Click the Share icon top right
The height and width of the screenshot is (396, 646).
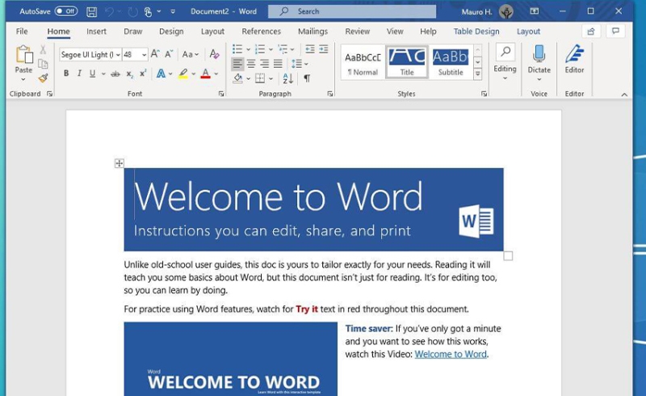591,32
